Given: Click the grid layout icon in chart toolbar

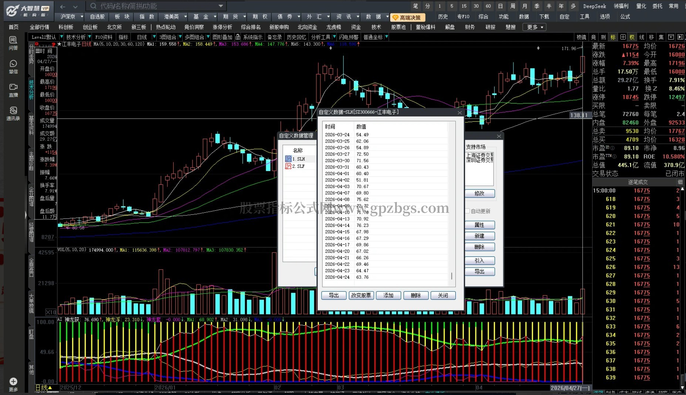Looking at the screenshot, I should pyautogui.click(x=623, y=37).
